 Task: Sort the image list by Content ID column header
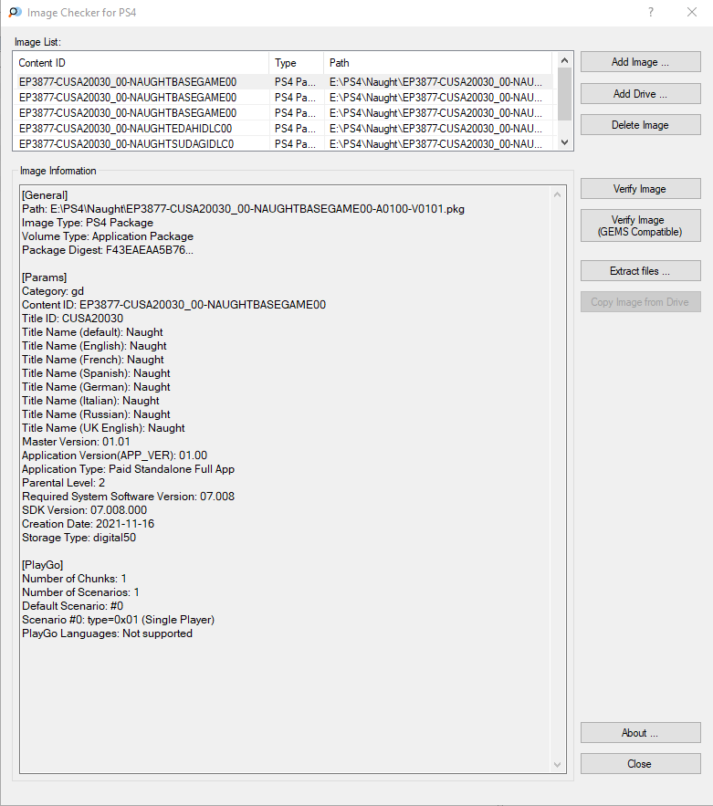[x=141, y=63]
